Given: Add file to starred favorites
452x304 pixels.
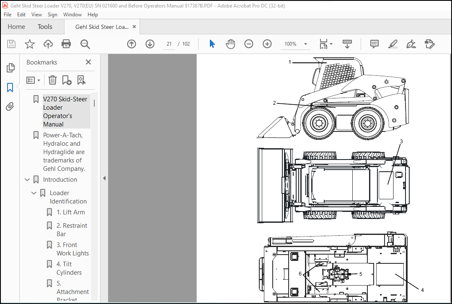Looking at the screenshot, I should pyautogui.click(x=30, y=44).
